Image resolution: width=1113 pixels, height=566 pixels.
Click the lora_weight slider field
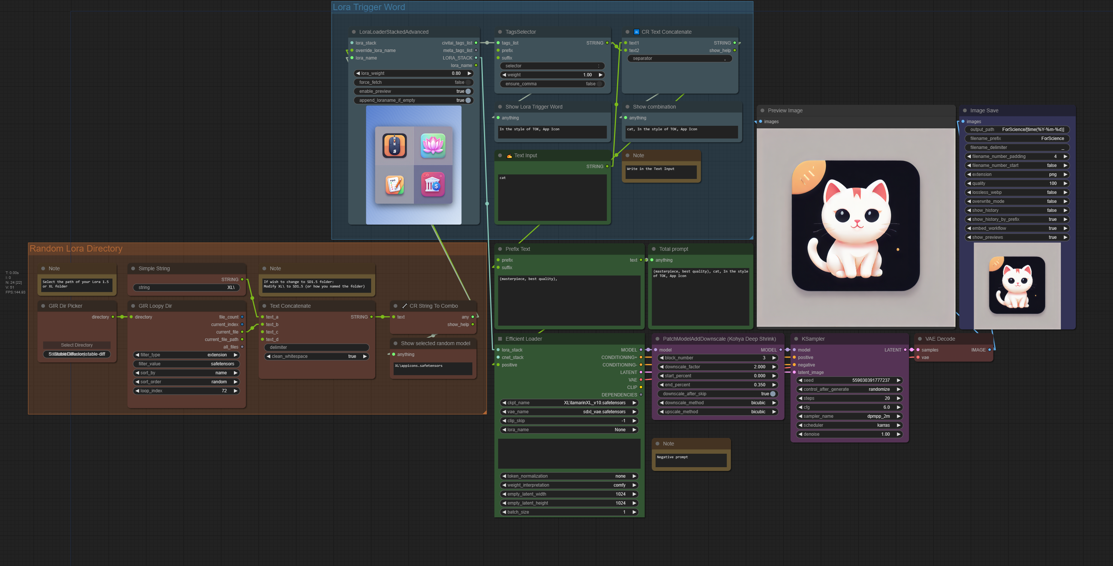click(413, 73)
